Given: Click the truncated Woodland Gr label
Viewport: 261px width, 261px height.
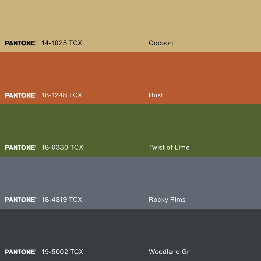Looking at the screenshot, I should point(169,252).
